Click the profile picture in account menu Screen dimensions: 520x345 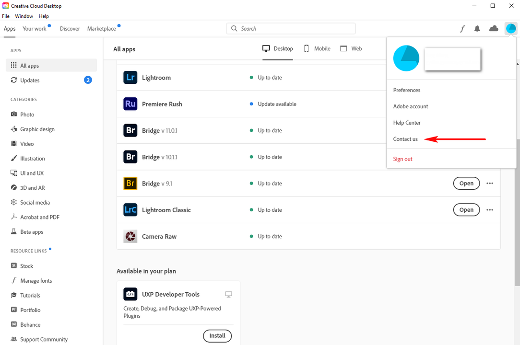click(406, 58)
